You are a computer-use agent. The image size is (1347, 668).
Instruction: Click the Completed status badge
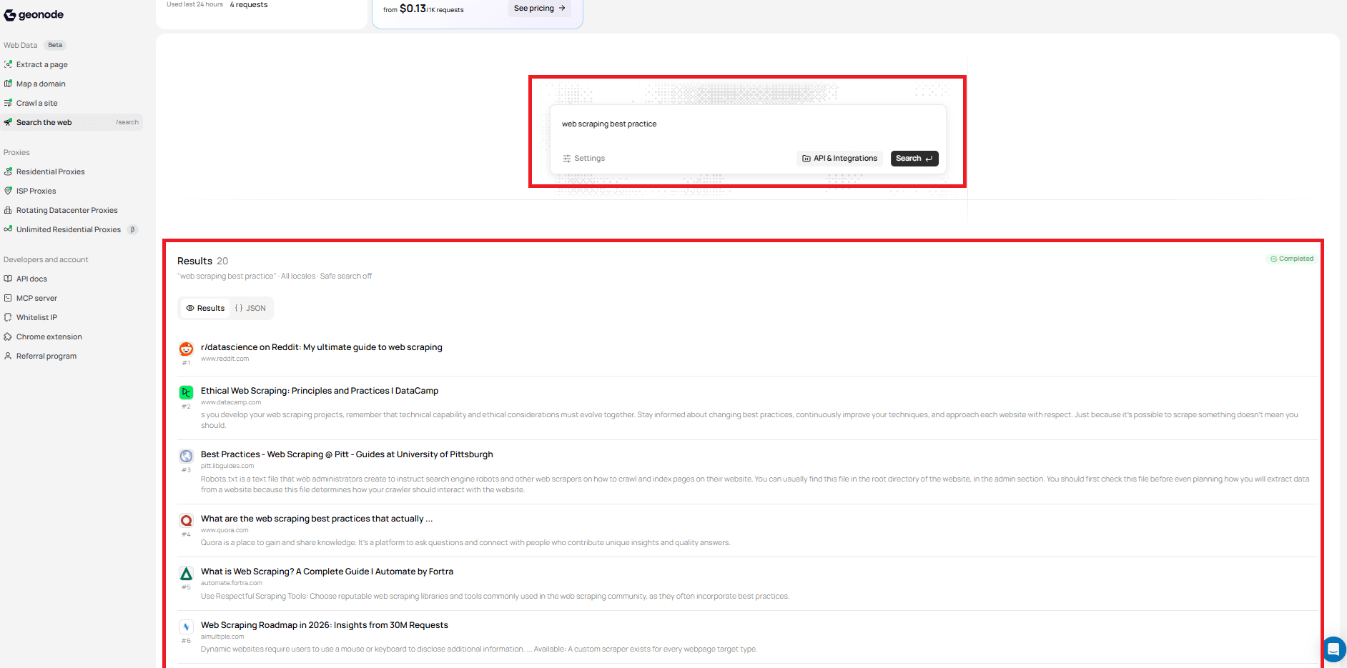(x=1292, y=259)
